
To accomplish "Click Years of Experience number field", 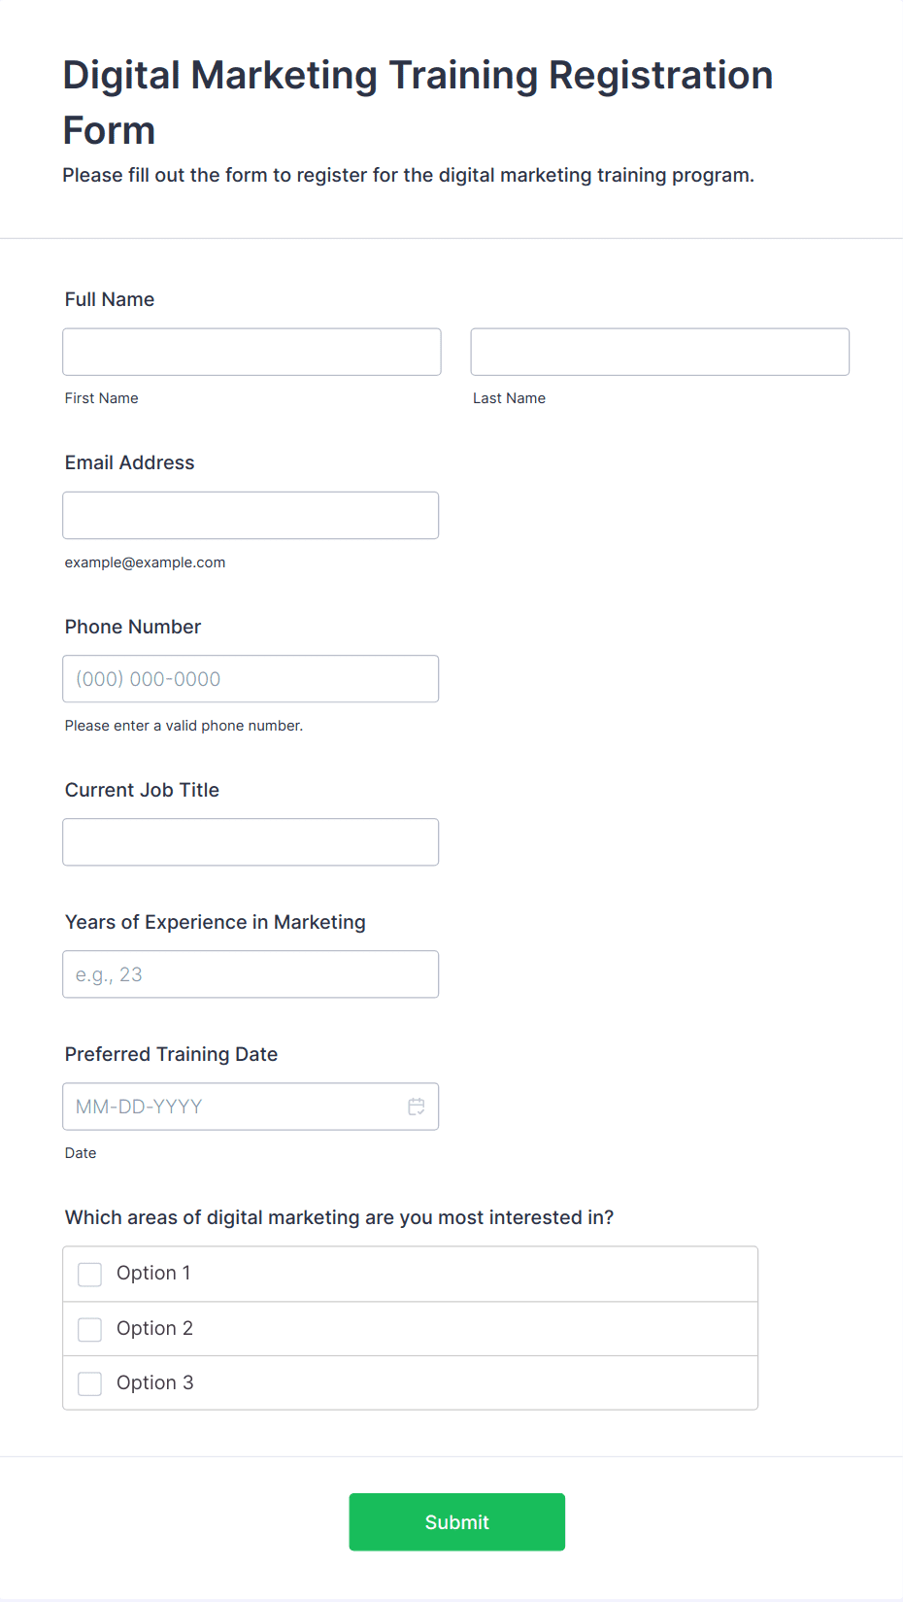I will pyautogui.click(x=251, y=974).
